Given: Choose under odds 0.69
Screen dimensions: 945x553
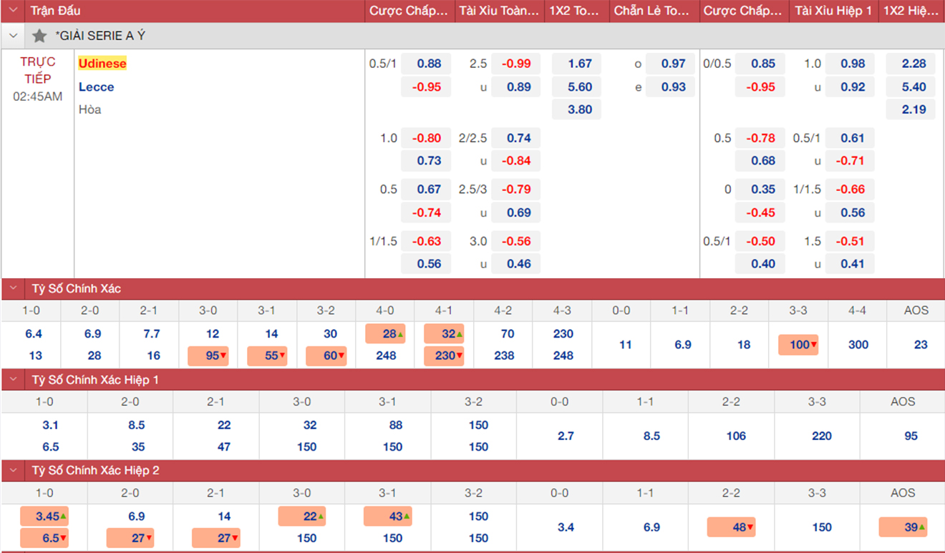Looking at the screenshot, I should point(515,212).
